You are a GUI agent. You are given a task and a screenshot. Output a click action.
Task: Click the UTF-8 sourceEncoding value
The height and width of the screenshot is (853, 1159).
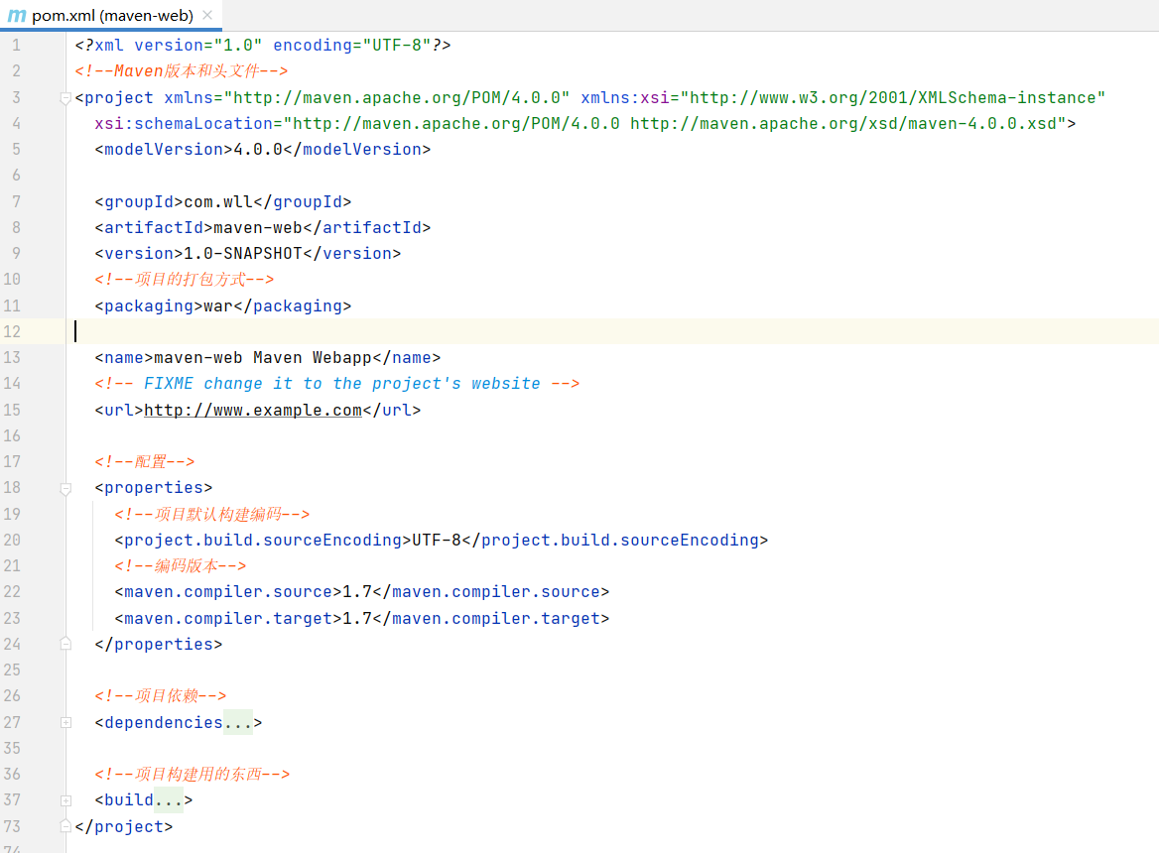coord(436,540)
